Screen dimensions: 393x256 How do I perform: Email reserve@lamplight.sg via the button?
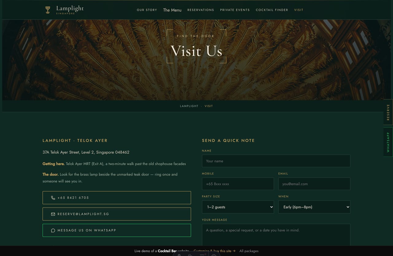pyautogui.click(x=117, y=214)
